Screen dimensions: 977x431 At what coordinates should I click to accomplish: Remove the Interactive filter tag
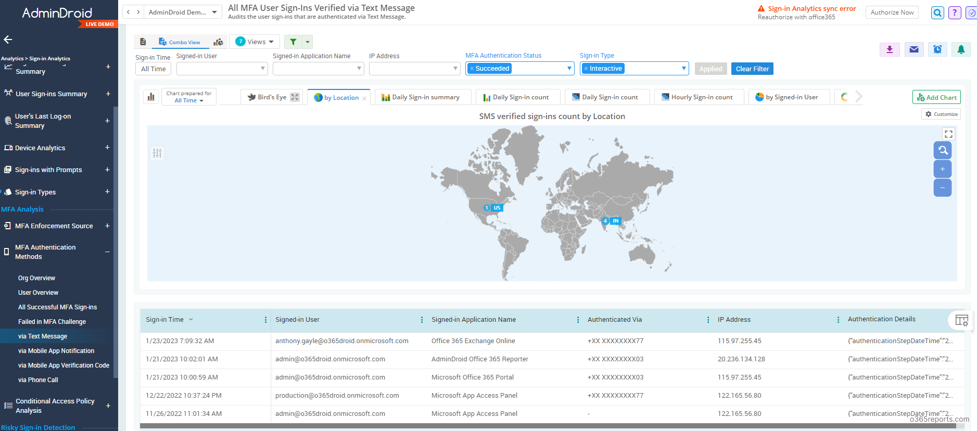586,69
